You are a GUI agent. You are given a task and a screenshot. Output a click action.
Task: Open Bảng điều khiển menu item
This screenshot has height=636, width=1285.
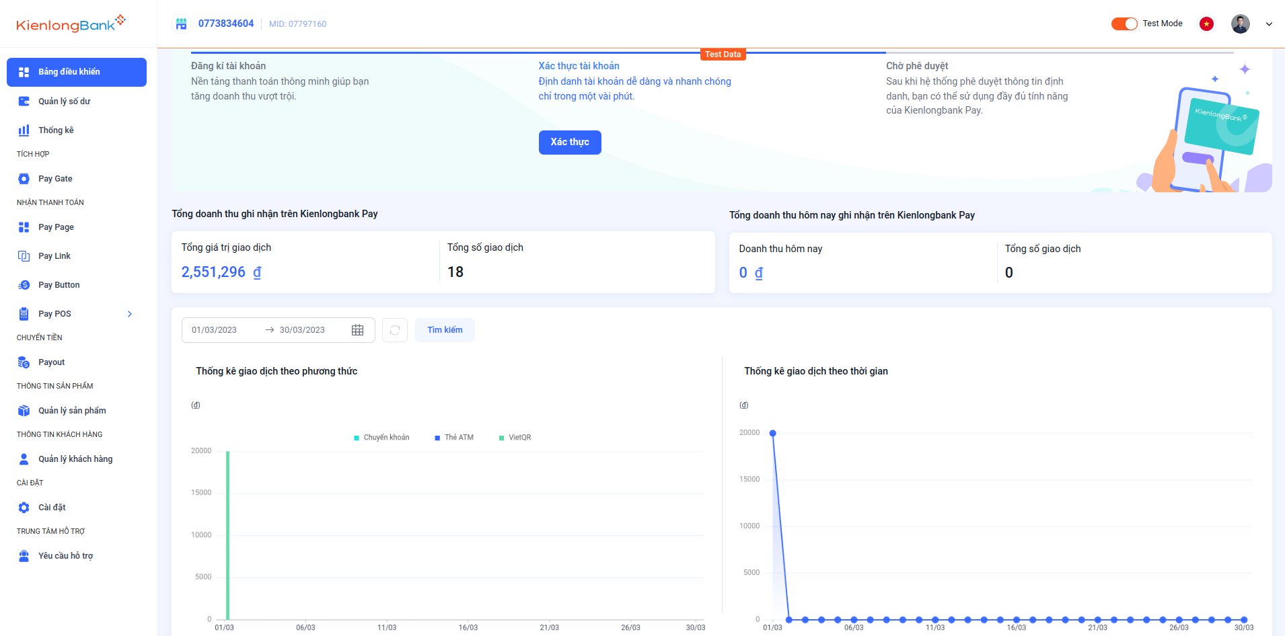click(77, 72)
